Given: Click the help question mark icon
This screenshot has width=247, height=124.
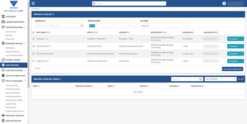Looking at the screenshot, I should click(x=224, y=3).
